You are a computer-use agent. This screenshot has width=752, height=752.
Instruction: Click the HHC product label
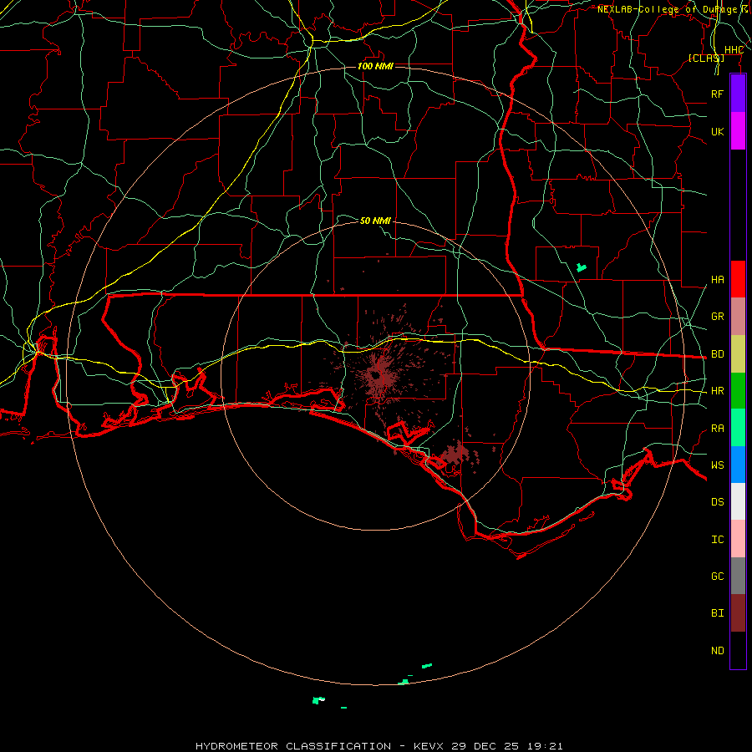[734, 50]
